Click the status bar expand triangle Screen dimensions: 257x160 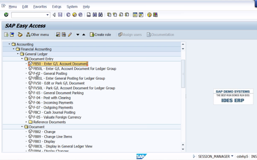[194, 156]
